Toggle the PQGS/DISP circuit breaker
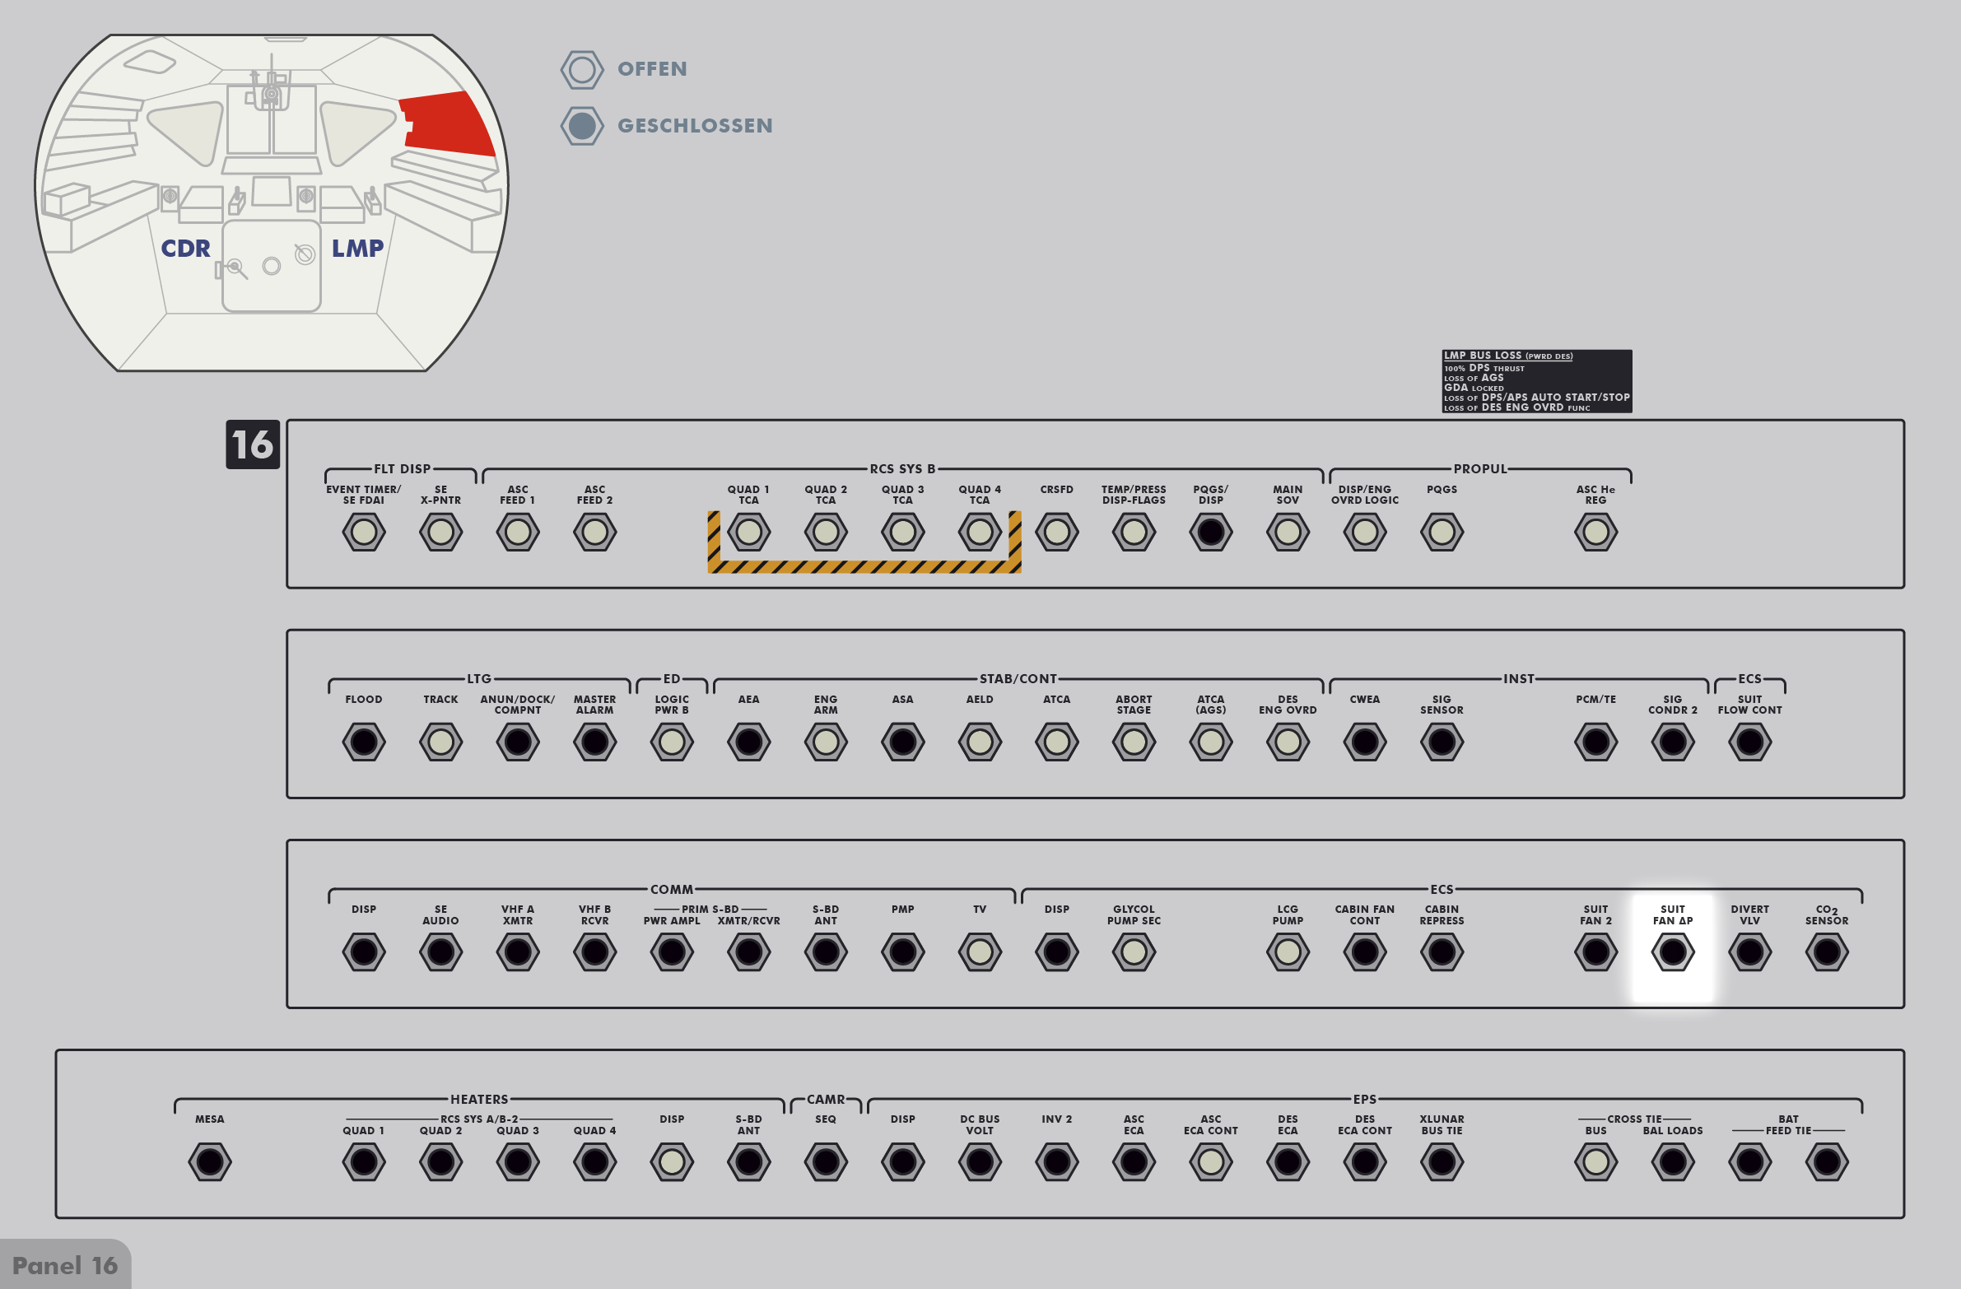Viewport: 1961px width, 1289px height. coord(1210,532)
